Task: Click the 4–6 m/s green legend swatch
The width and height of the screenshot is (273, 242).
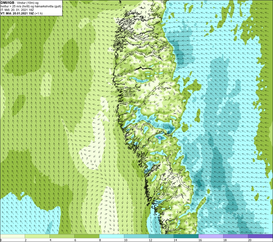Action: click(x=62, y=236)
